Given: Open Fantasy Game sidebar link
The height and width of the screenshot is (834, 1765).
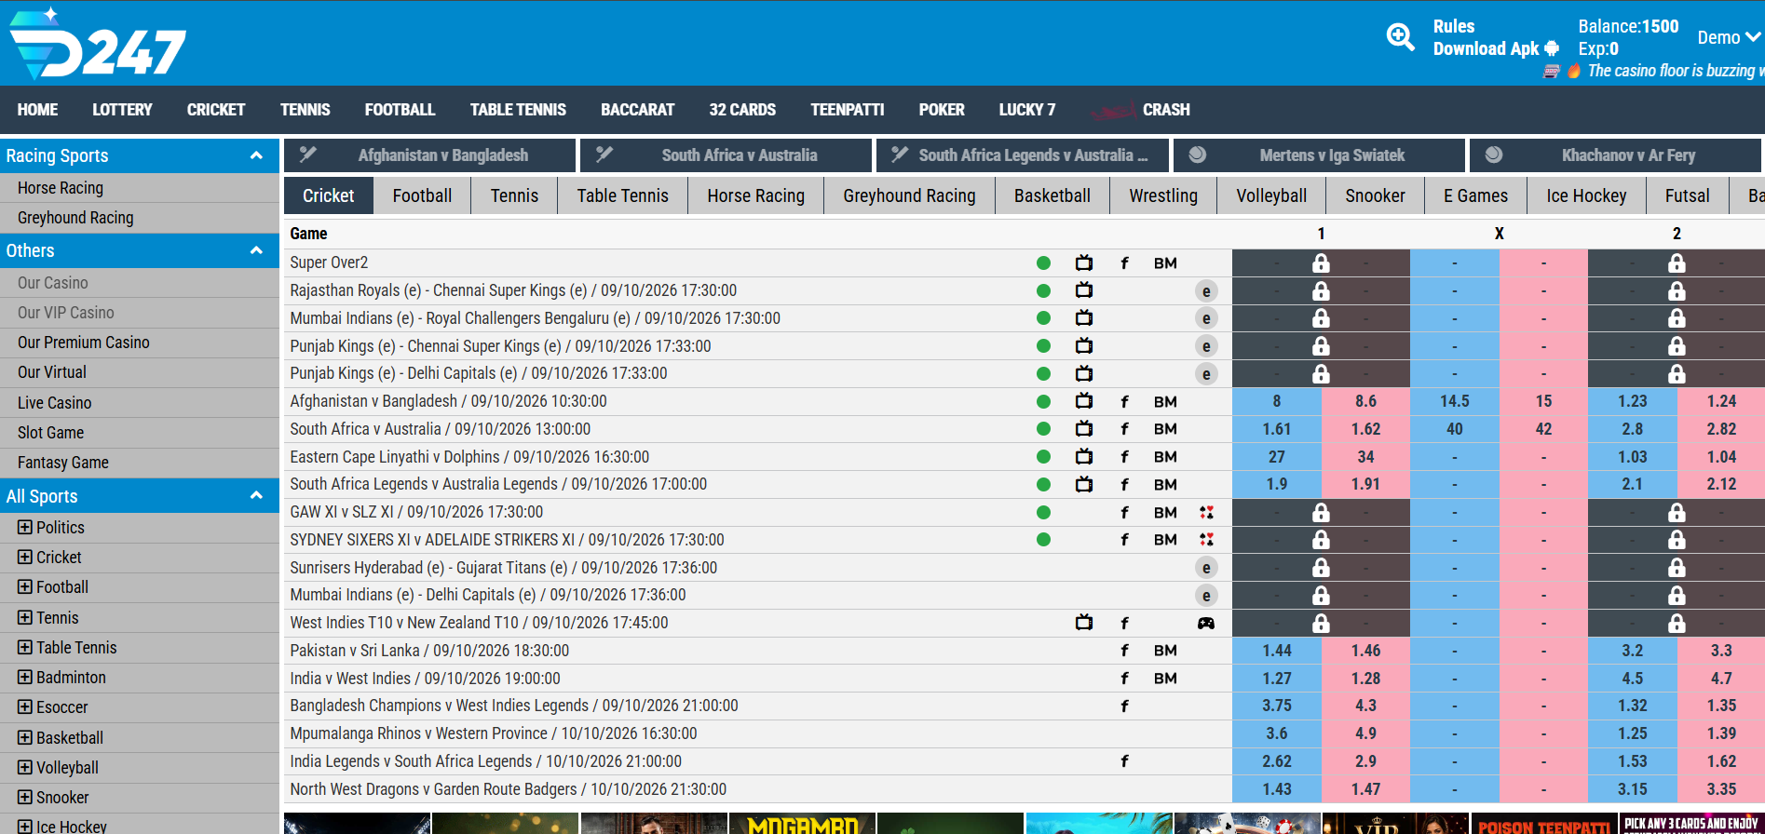Looking at the screenshot, I should tap(62, 463).
